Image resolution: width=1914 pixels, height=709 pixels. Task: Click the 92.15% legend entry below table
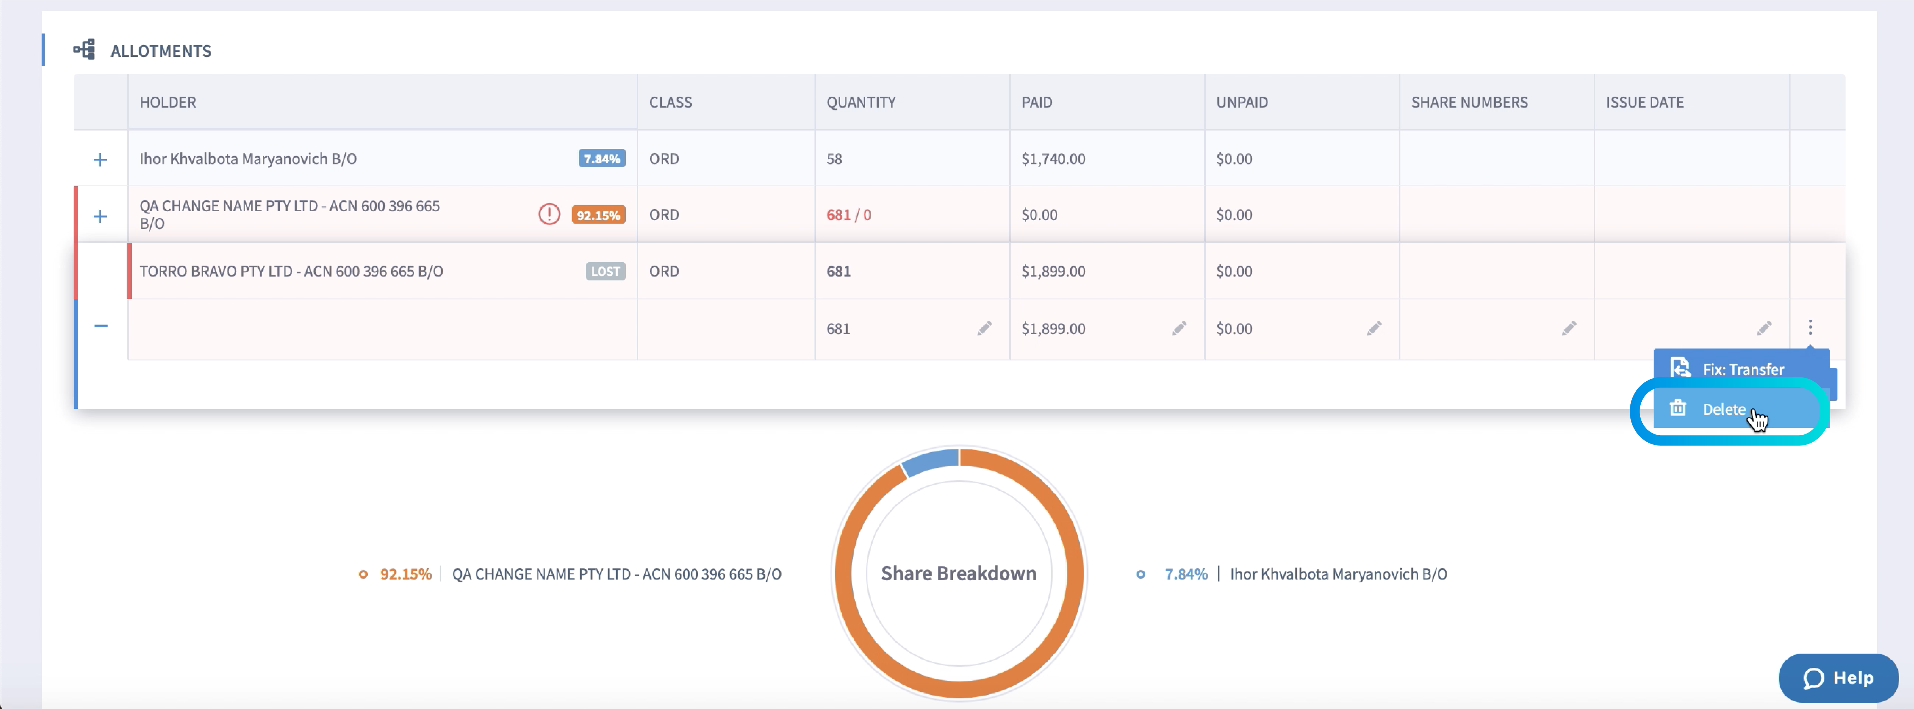click(x=570, y=574)
